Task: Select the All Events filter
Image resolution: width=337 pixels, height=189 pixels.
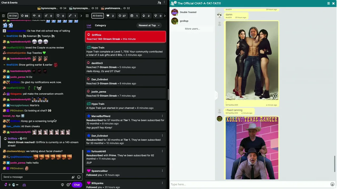Action: 97,16
